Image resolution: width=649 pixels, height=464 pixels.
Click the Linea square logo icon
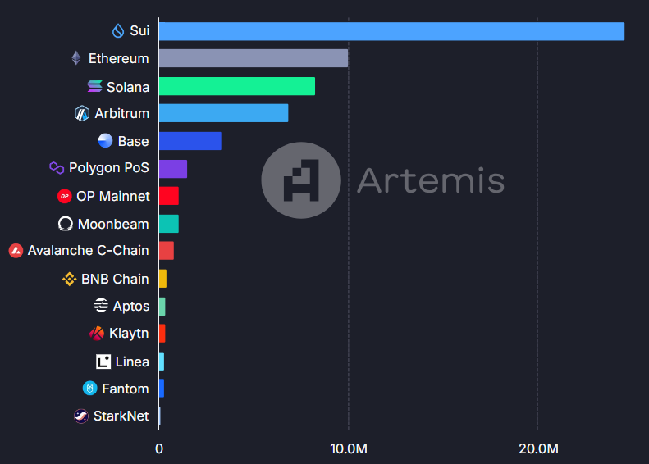click(x=103, y=362)
